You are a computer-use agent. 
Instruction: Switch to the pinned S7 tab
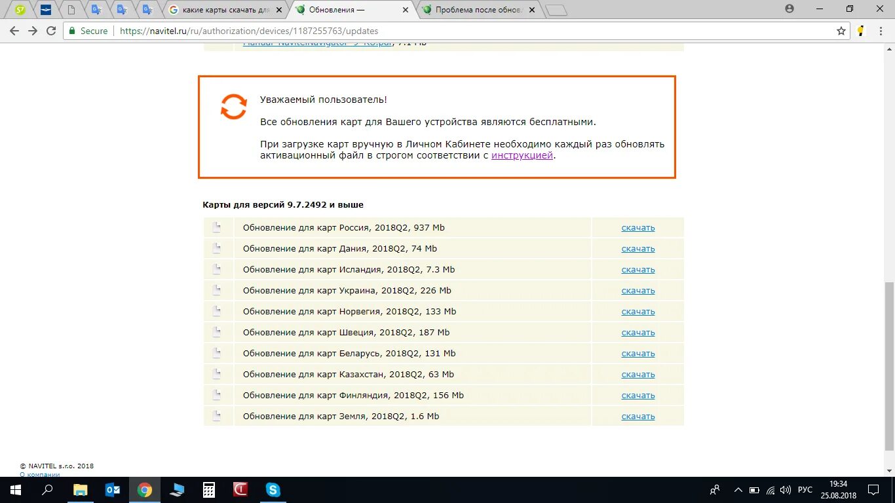20,10
